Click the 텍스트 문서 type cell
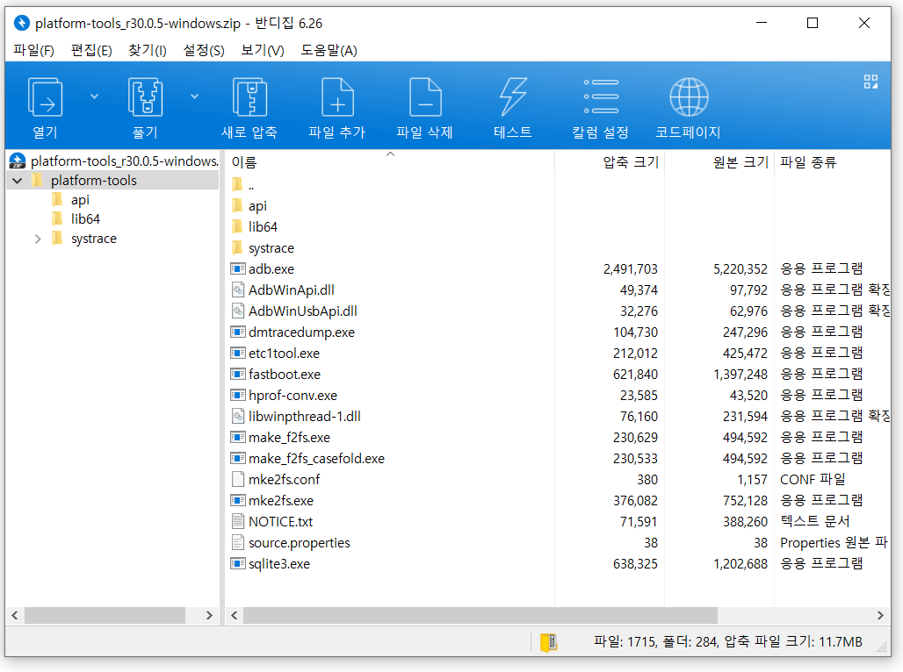 coord(815,521)
